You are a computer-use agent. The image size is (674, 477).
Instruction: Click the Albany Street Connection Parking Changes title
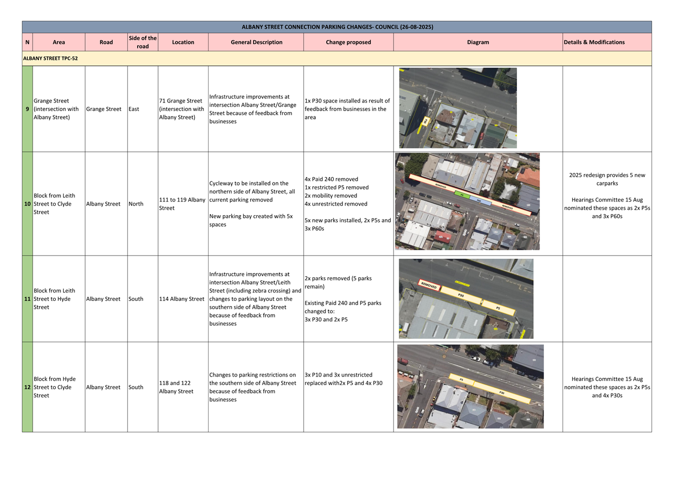coord(337,27)
